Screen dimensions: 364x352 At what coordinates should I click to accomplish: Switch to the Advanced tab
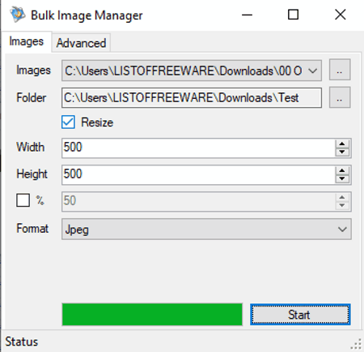point(81,43)
